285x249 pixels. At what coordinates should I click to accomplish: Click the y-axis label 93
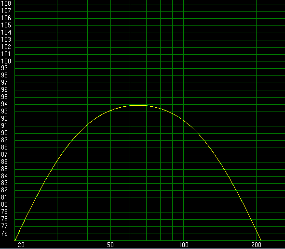4,111
